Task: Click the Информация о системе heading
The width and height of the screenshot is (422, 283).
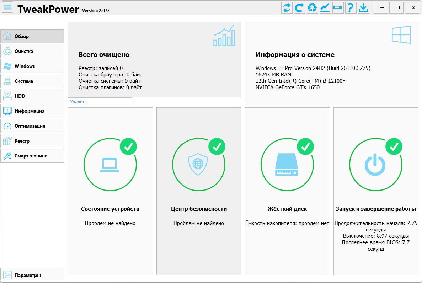Action: point(295,55)
